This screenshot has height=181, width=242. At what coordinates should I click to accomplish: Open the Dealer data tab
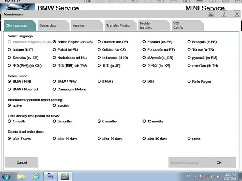[x=53, y=25]
